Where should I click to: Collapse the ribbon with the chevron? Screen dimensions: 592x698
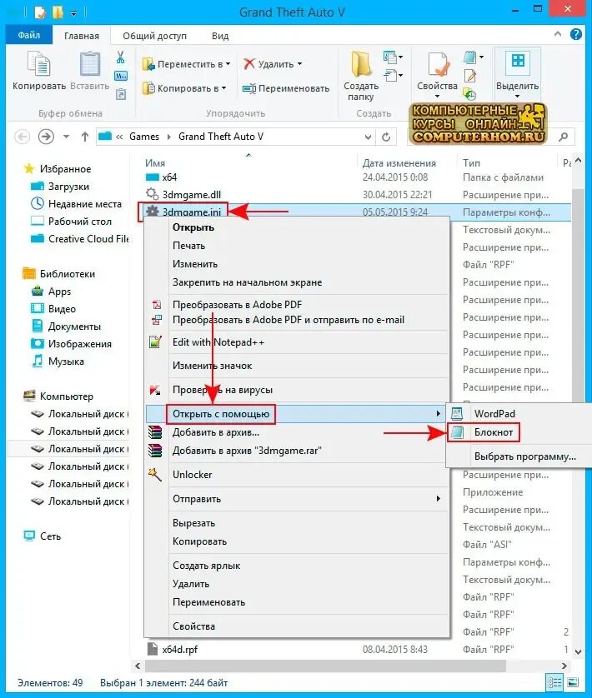[558, 34]
